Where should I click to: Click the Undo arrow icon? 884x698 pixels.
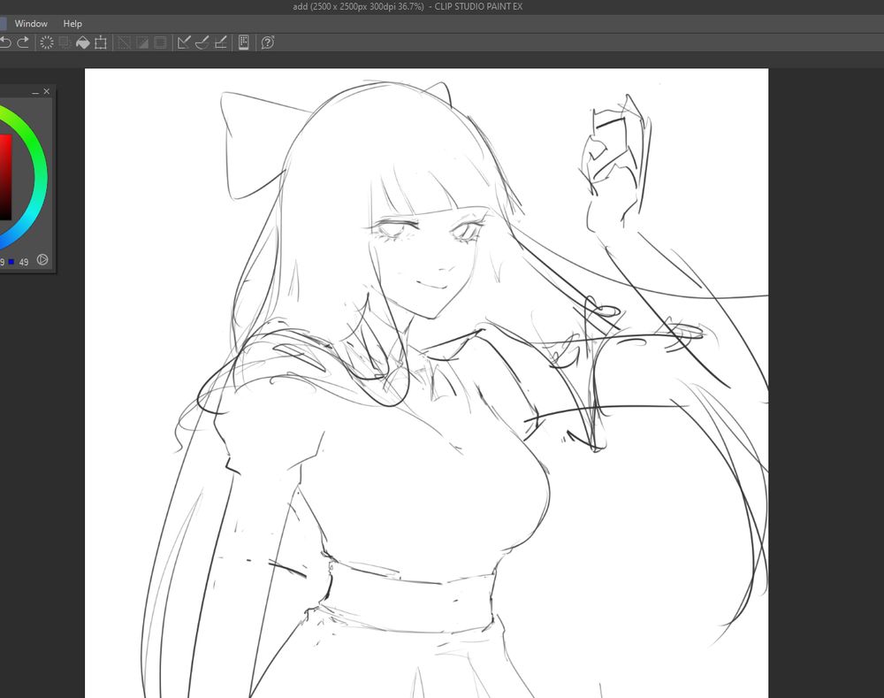click(5, 42)
